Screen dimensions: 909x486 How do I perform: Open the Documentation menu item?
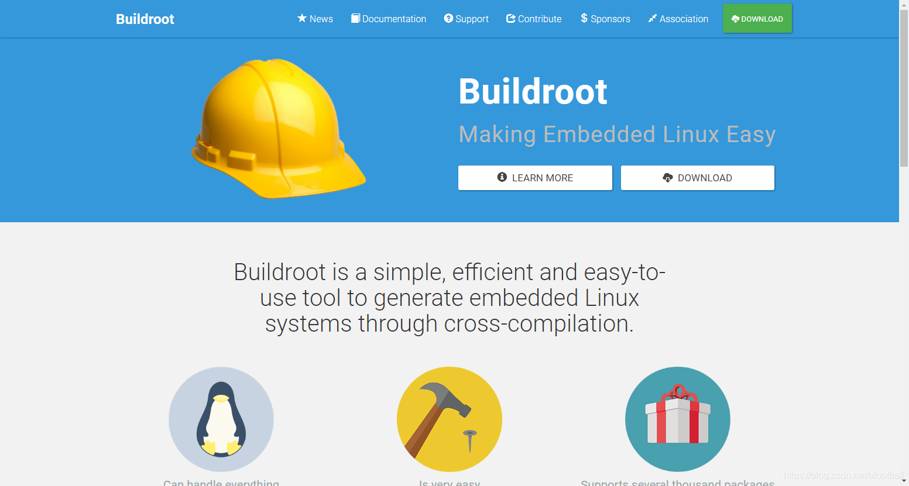389,19
